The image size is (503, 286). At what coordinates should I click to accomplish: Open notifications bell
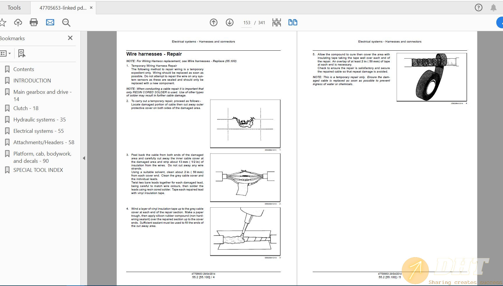point(493,8)
